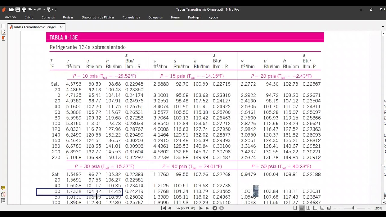Zoom in with the plus button

coord(369,208)
